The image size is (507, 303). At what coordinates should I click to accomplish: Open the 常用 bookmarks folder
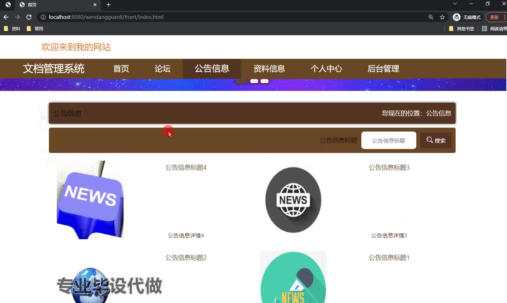click(35, 29)
